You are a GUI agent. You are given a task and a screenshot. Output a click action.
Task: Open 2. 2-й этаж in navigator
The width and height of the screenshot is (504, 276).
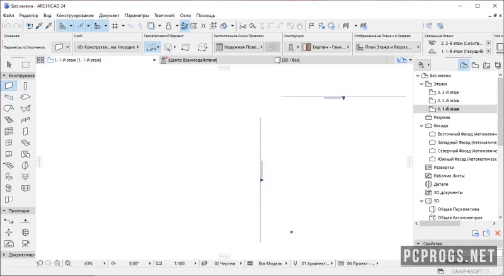(x=448, y=101)
